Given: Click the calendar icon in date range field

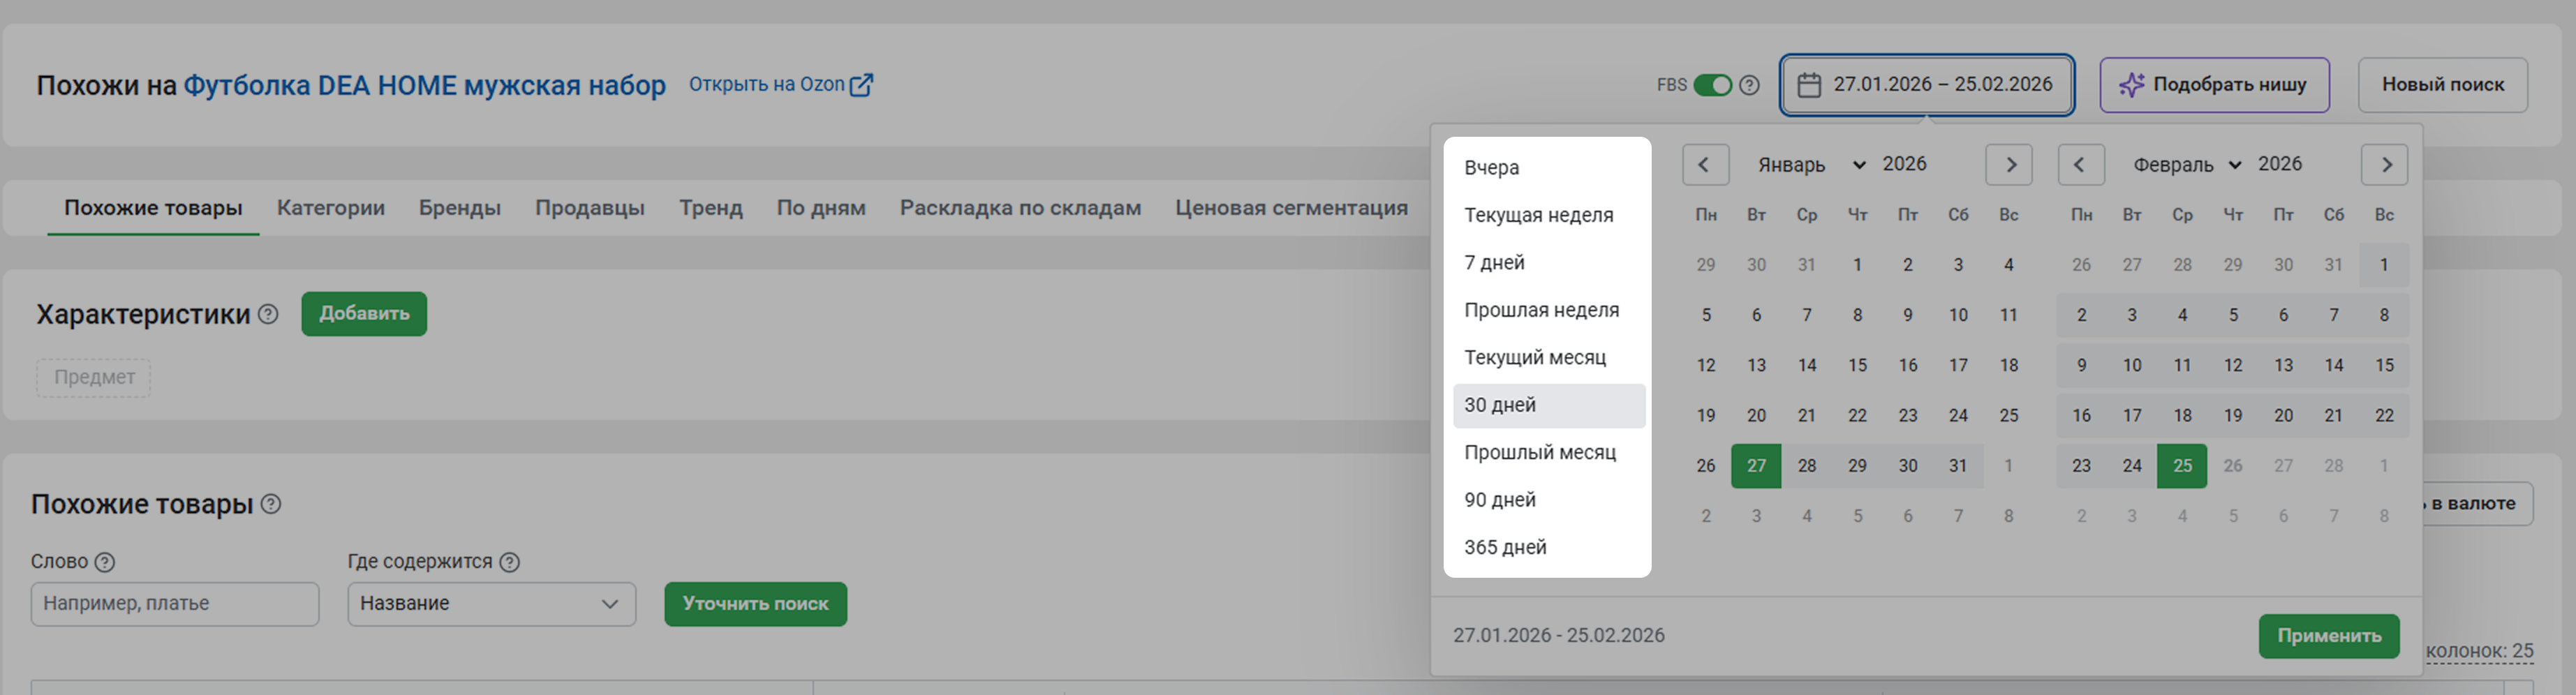Looking at the screenshot, I should click(1809, 85).
